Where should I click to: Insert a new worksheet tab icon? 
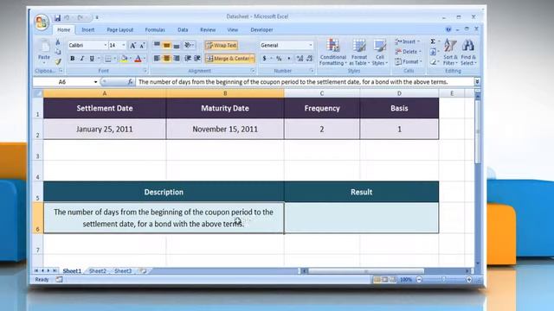point(143,270)
